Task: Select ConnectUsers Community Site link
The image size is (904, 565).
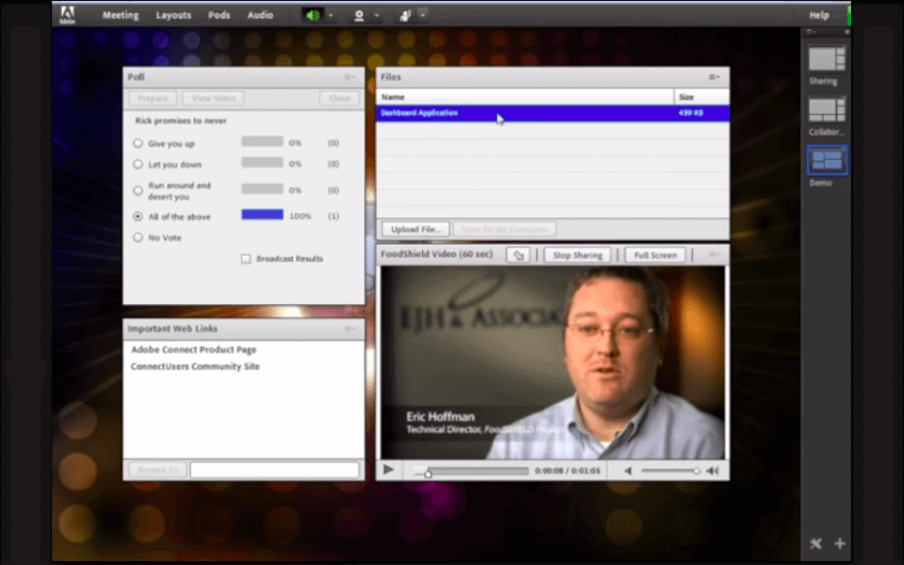Action: coord(196,366)
